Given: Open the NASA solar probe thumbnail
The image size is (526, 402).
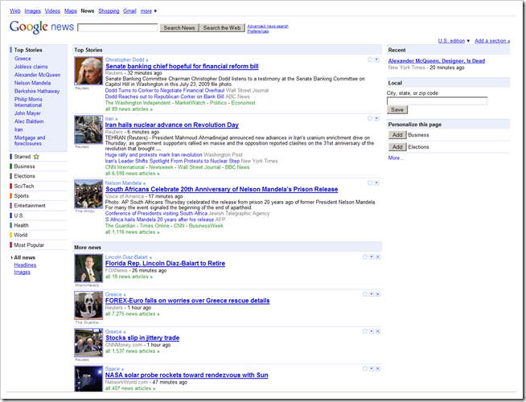Looking at the screenshot, I should (x=88, y=379).
